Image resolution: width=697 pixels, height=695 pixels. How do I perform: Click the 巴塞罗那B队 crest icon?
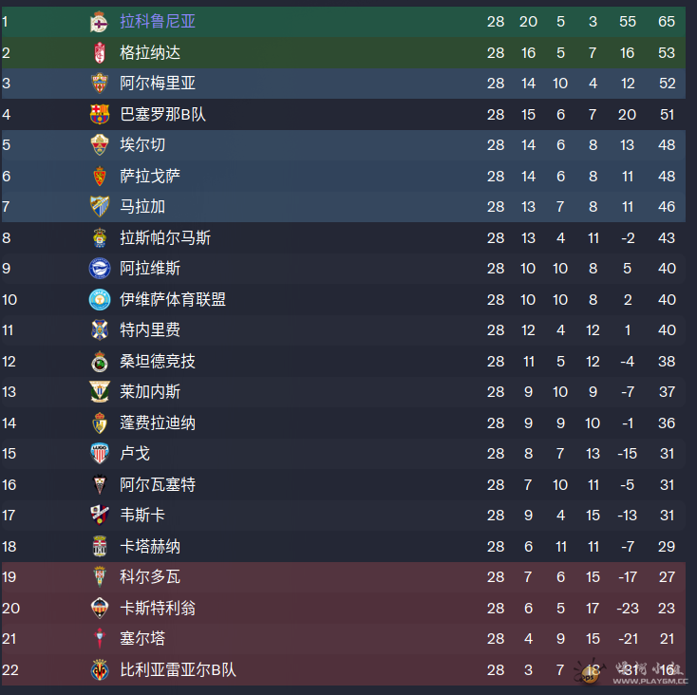pyautogui.click(x=100, y=114)
